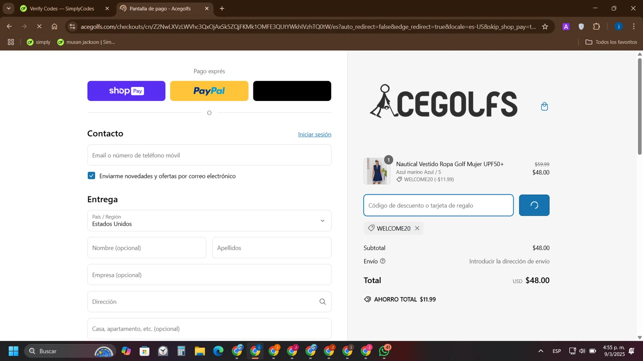Image resolution: width=643 pixels, height=361 pixels.
Task: Focus Código de descuento input field
Action: click(x=439, y=205)
